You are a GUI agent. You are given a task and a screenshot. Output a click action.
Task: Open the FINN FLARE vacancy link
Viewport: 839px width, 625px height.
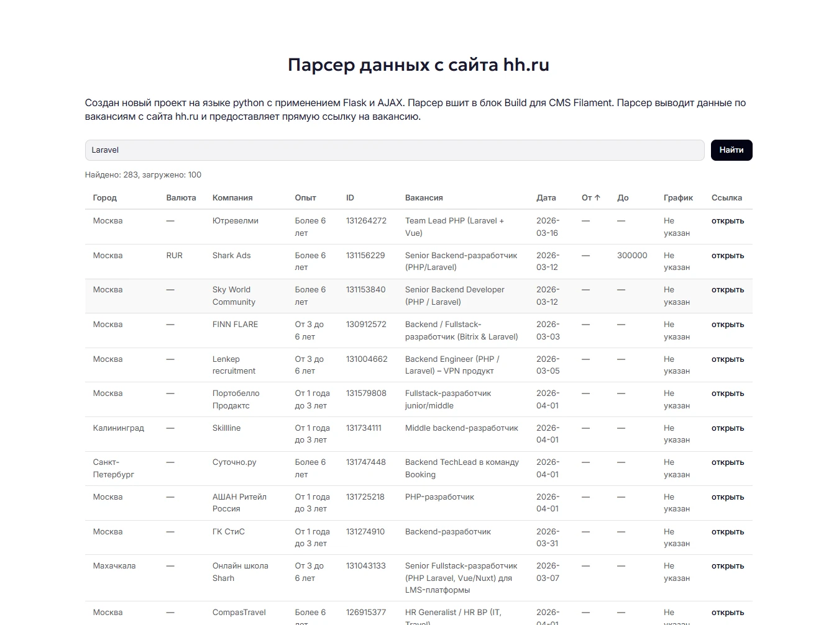[x=727, y=324]
